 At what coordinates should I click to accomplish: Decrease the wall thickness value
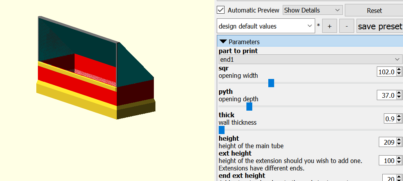point(399,121)
